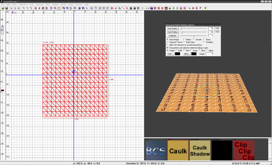Select the Flatten radio option
The image size is (272, 165).
[x=184, y=40]
